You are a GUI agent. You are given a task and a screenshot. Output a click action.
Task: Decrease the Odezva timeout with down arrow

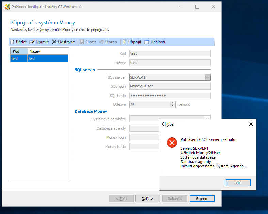point(173,106)
